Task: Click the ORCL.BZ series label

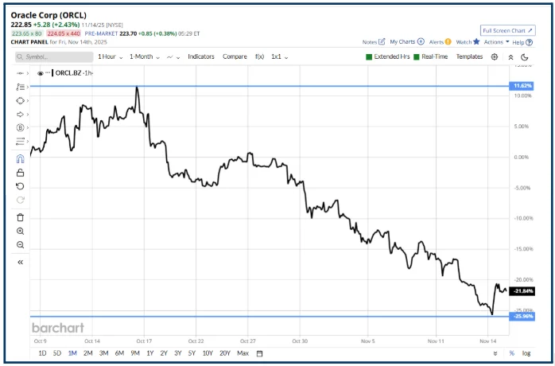Action: (x=68, y=73)
